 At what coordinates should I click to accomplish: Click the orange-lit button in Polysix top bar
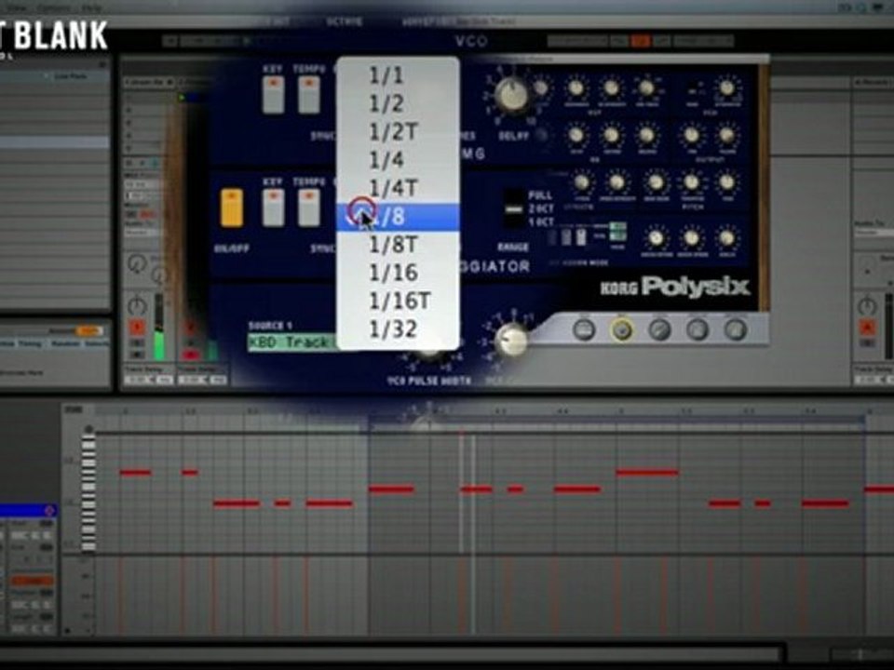[641, 41]
